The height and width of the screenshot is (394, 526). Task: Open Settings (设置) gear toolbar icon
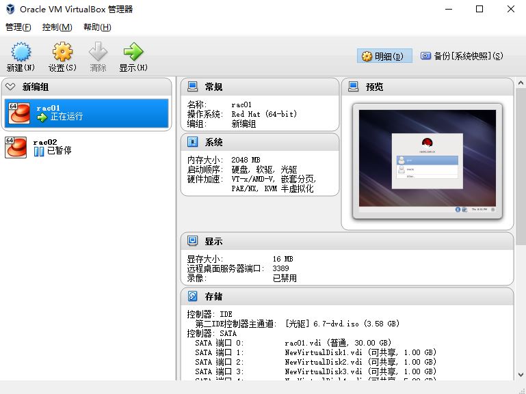62,52
